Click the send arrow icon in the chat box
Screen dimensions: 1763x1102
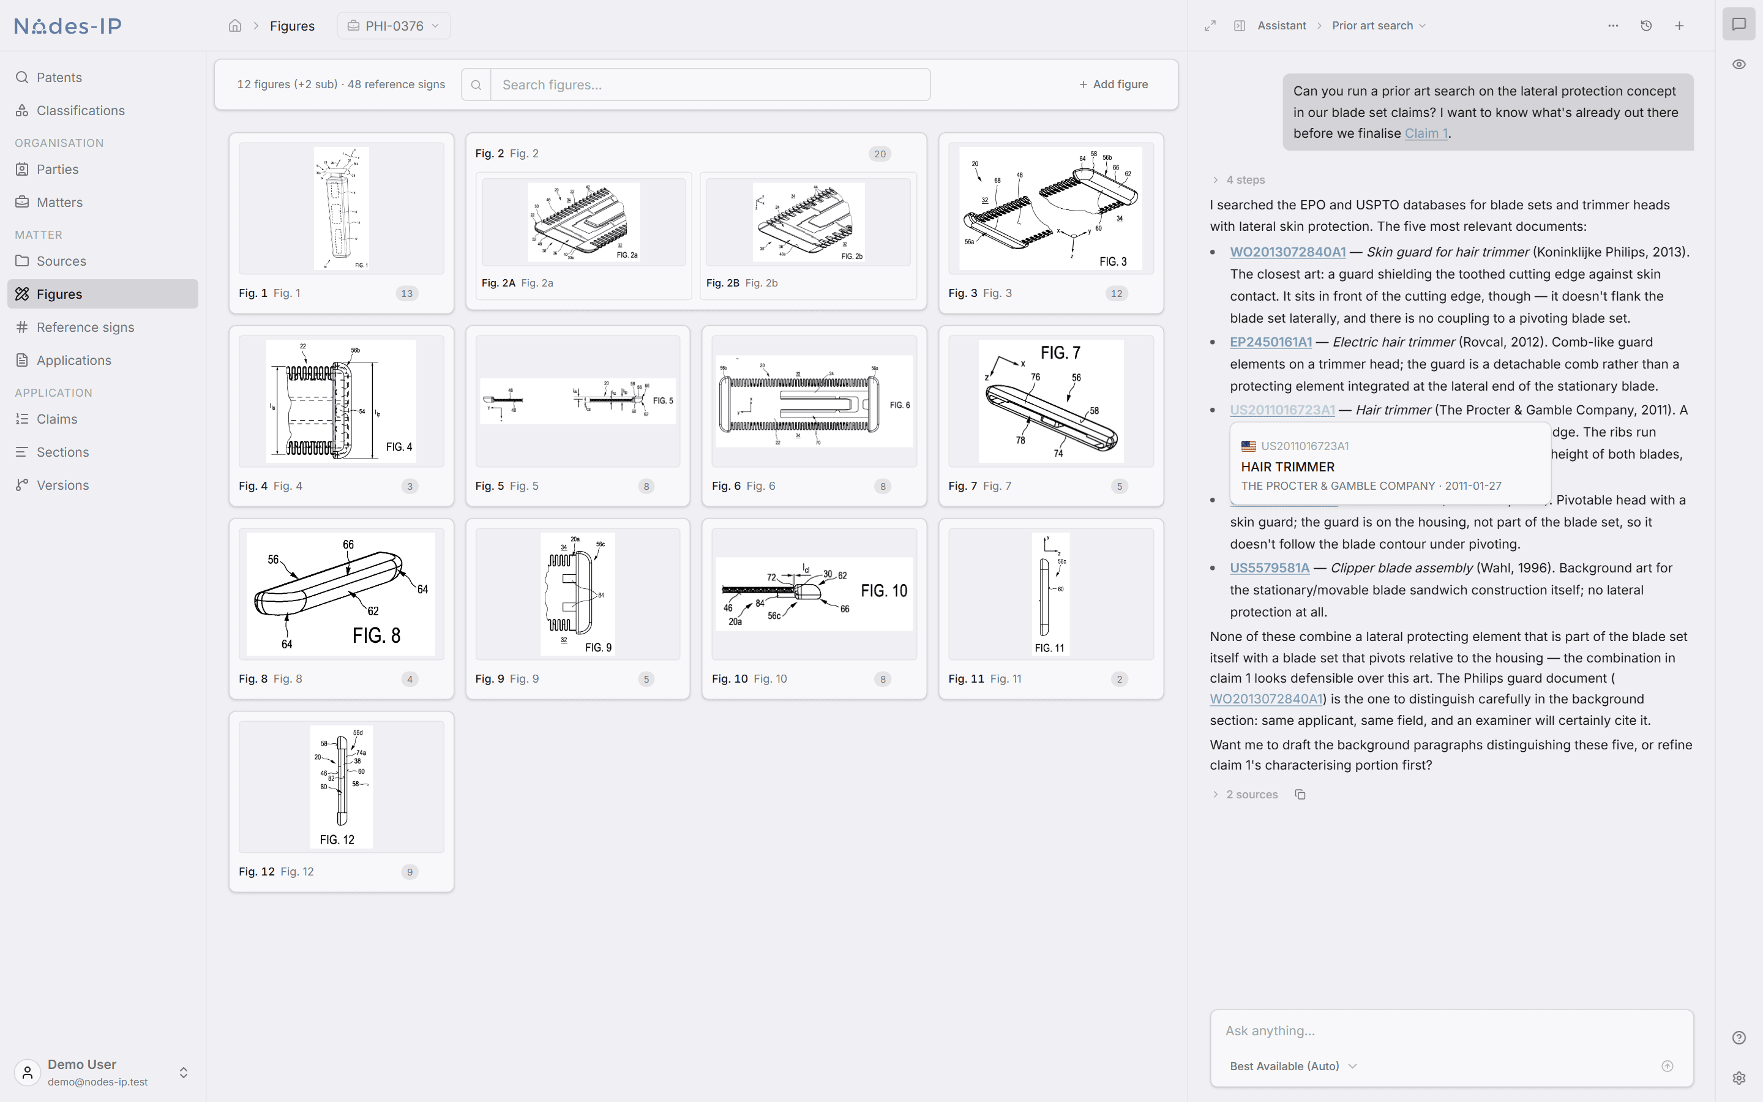[1667, 1066]
